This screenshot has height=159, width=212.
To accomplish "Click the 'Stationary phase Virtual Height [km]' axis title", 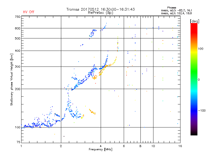I will pyautogui.click(x=12, y=79).
